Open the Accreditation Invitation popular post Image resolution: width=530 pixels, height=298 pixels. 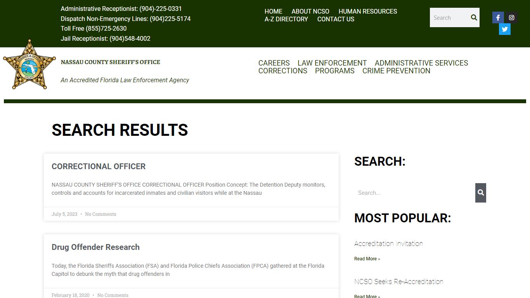coord(388,244)
